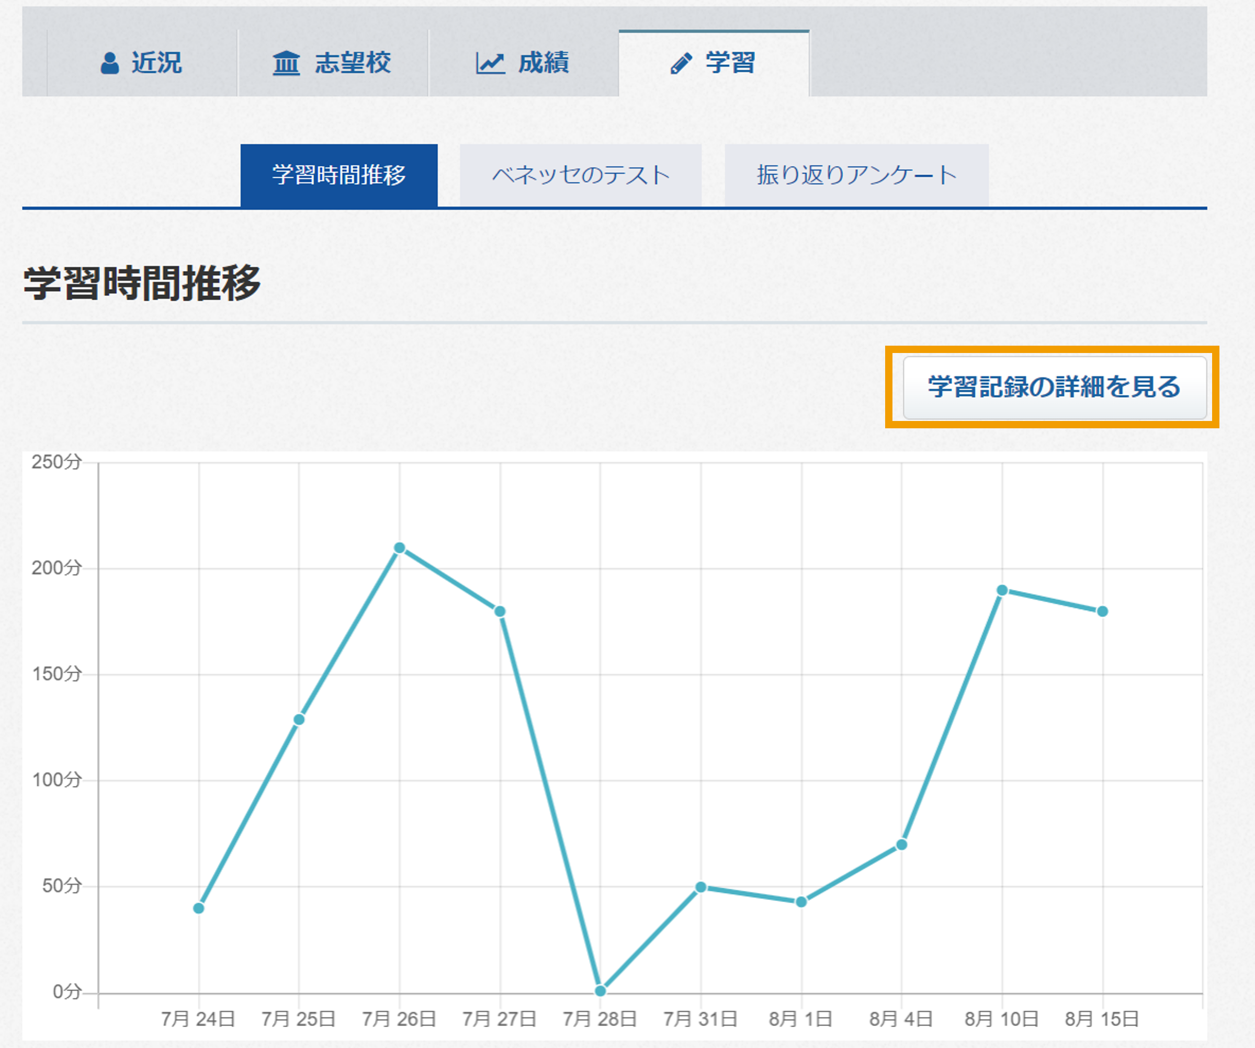Click the 8月 10日 axis label

click(x=1001, y=1019)
